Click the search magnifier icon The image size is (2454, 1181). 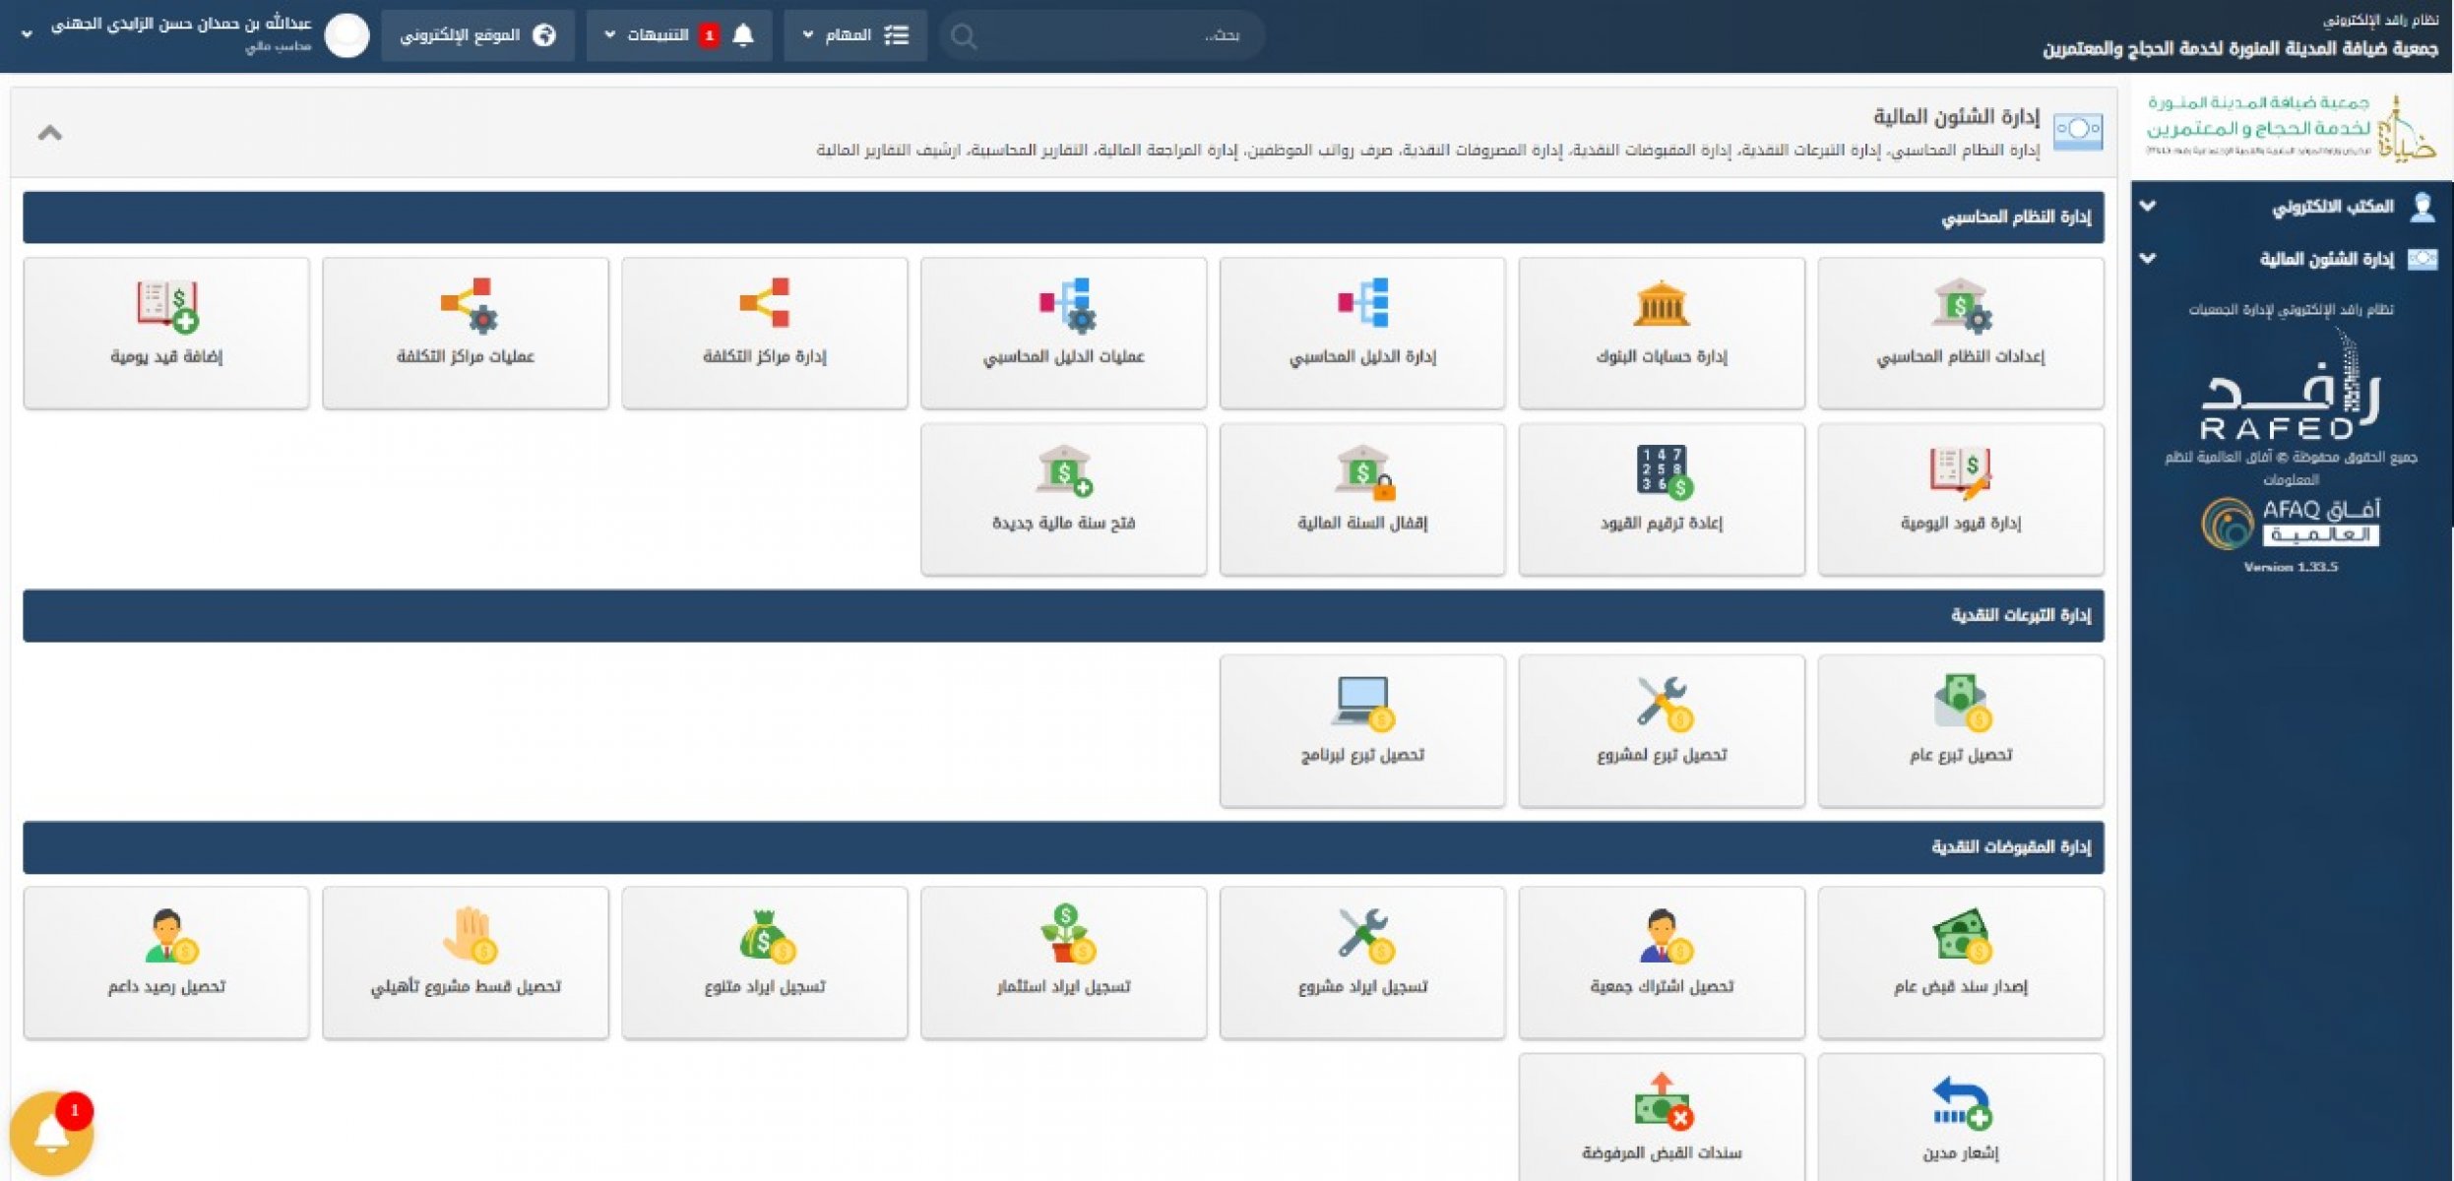[x=964, y=36]
